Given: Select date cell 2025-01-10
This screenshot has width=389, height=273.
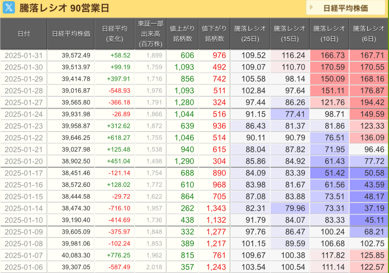Looking at the screenshot, I should click(x=23, y=220).
